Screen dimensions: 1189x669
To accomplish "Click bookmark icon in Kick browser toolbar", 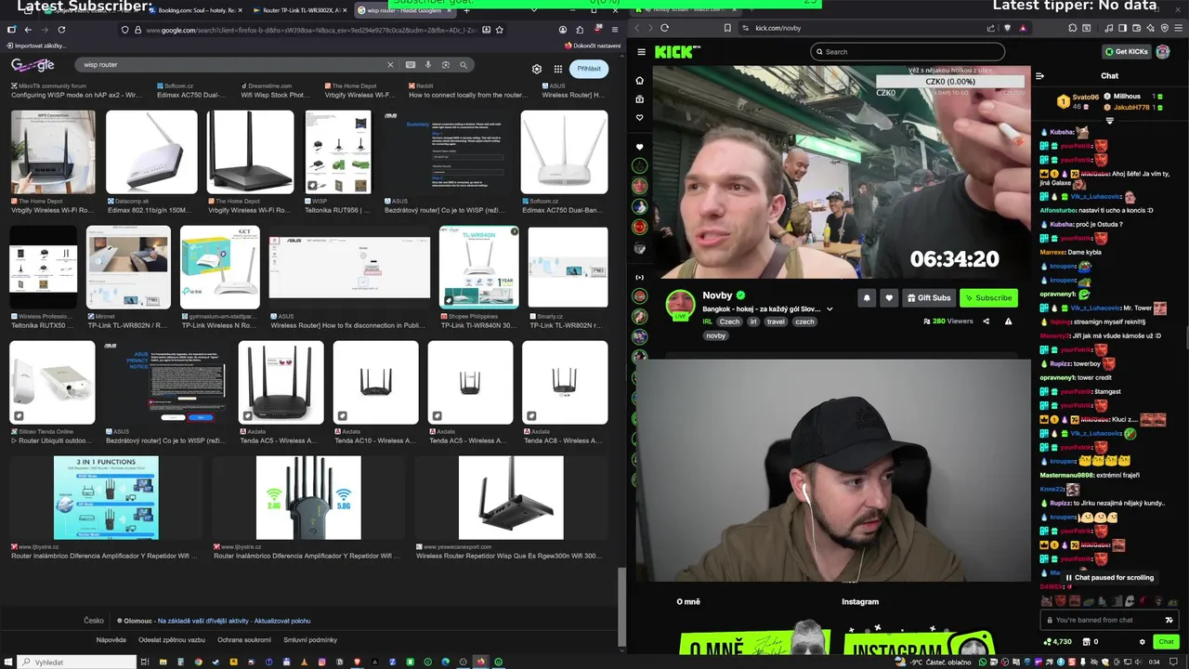I will 727,28.
